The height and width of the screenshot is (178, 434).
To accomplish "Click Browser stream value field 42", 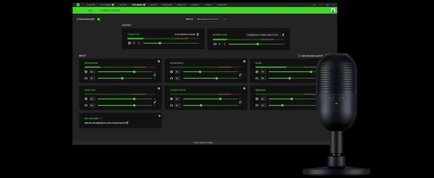I will point(263,99).
